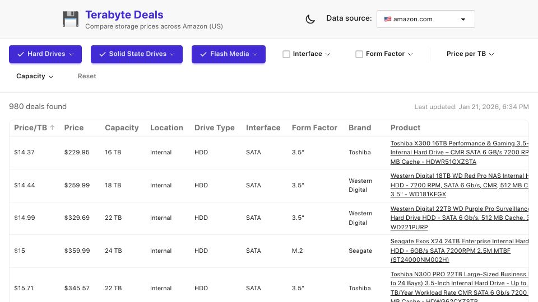Open the Seagate Exos X24 24TB link
Screen dimensions: 538x302
point(460,251)
